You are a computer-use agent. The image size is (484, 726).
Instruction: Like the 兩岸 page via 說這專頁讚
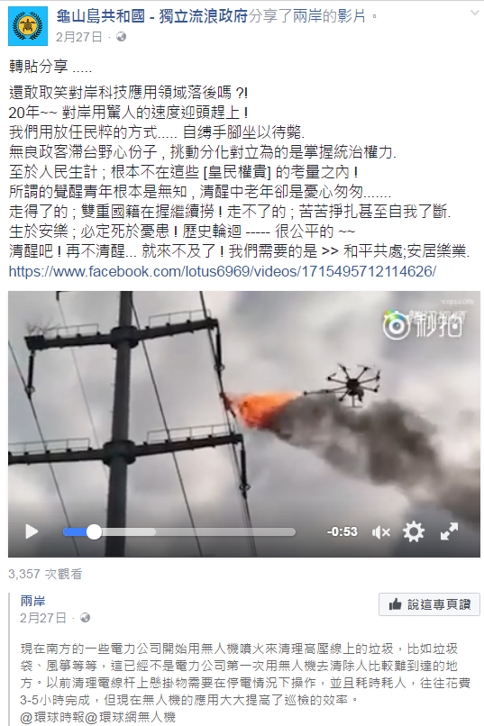point(429,604)
